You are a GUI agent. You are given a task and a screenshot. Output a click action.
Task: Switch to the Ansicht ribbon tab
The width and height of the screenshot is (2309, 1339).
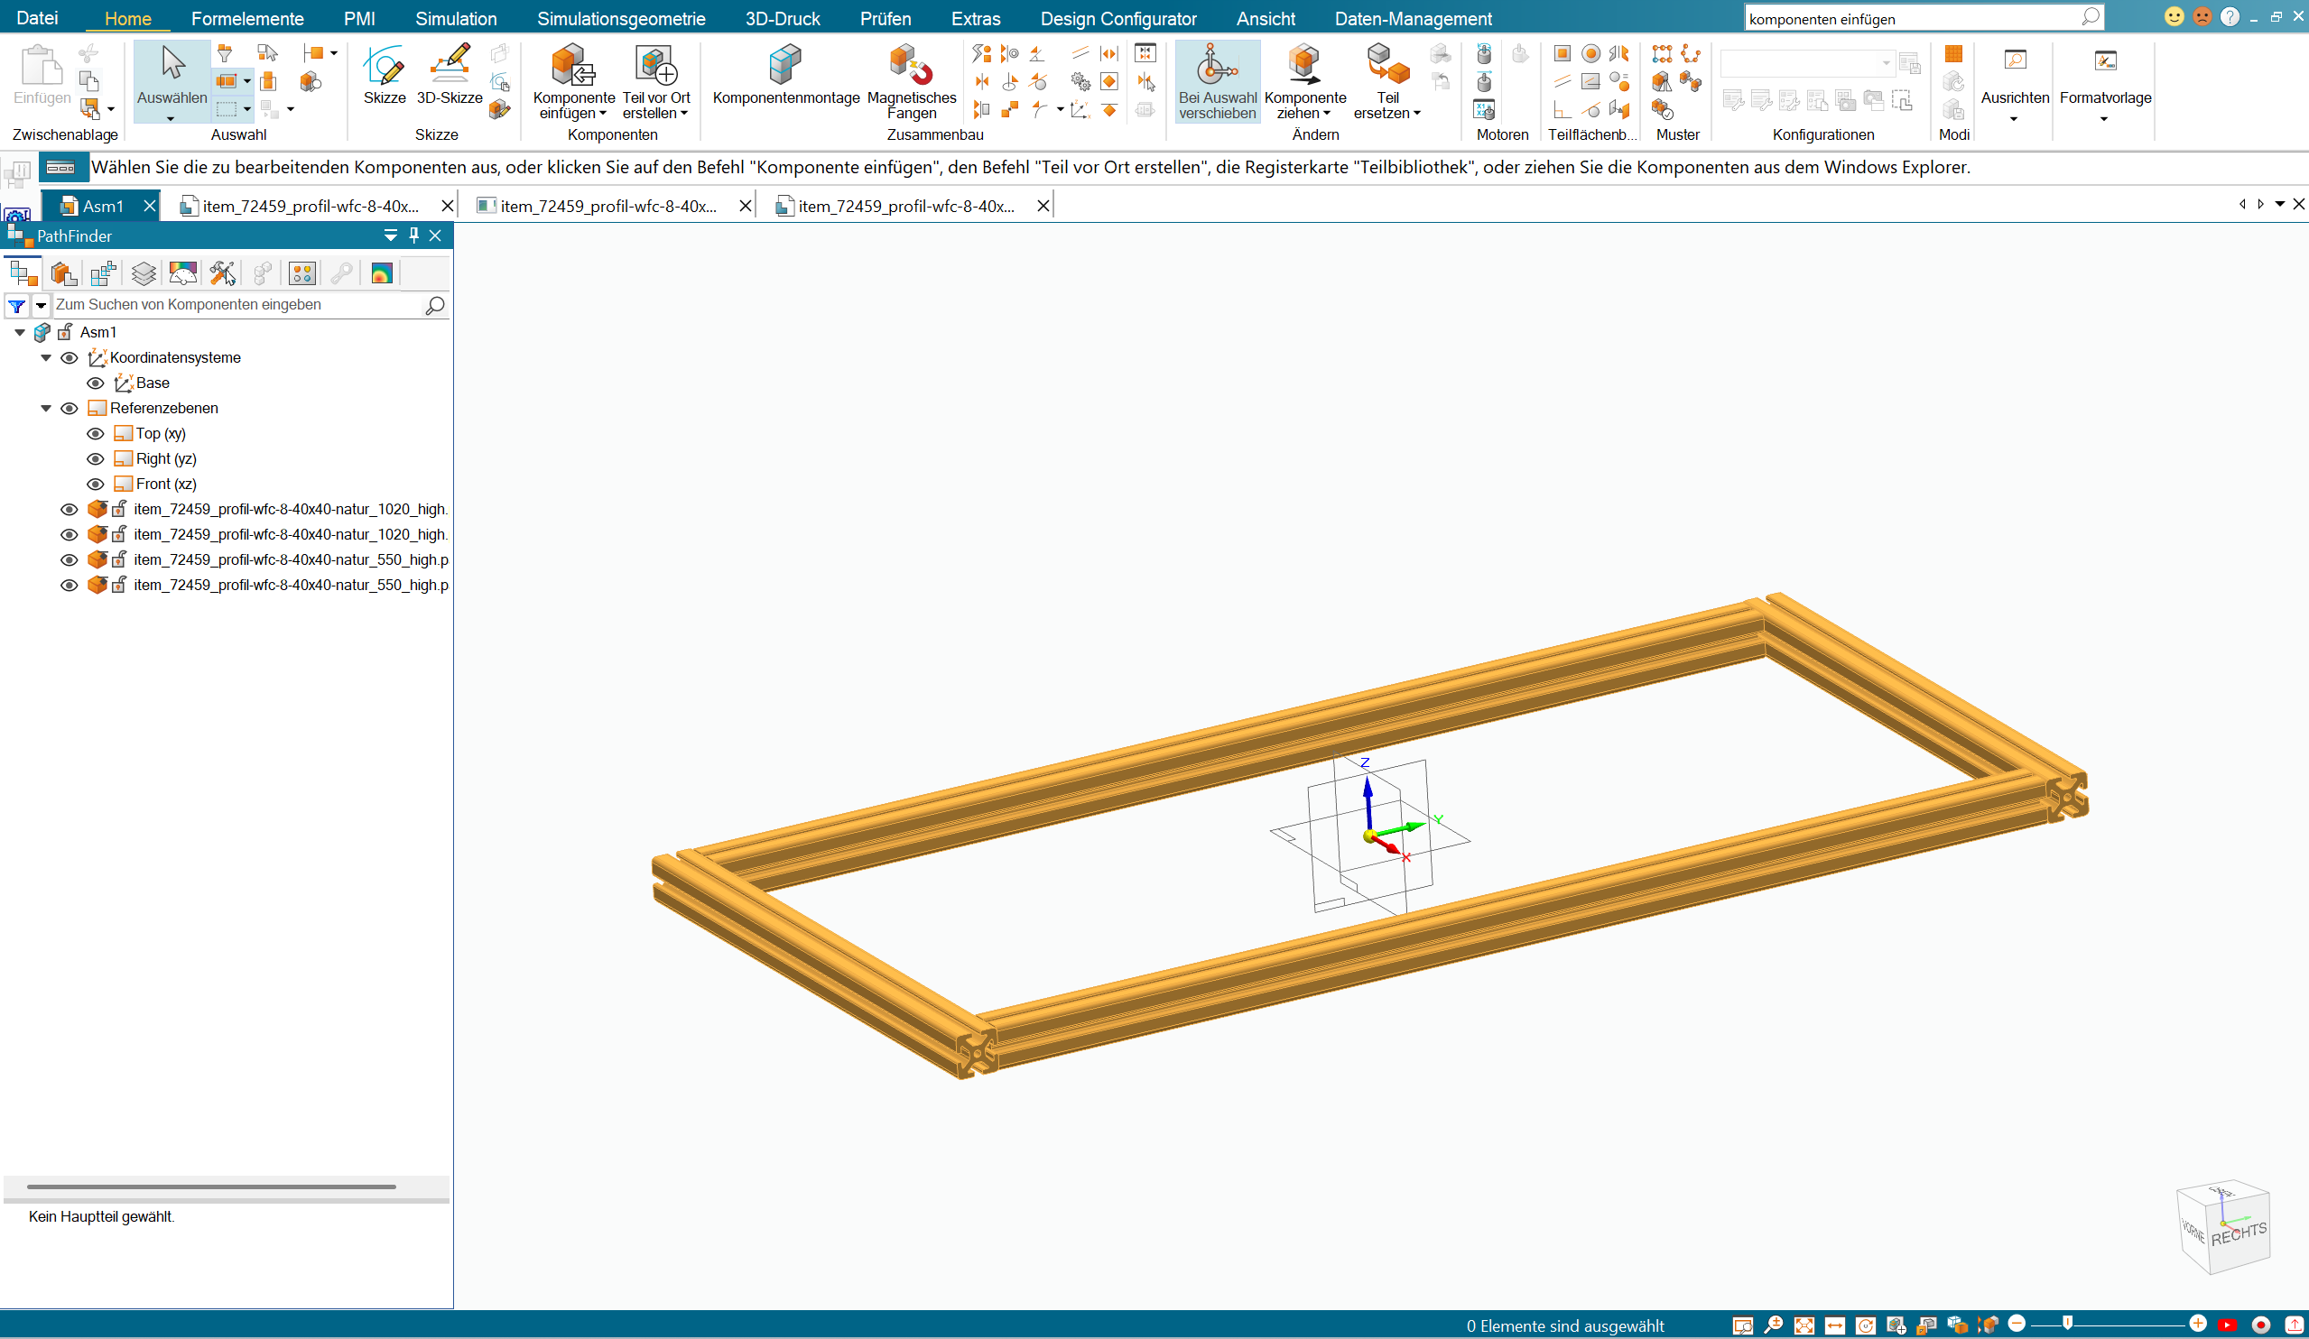[x=1265, y=18]
